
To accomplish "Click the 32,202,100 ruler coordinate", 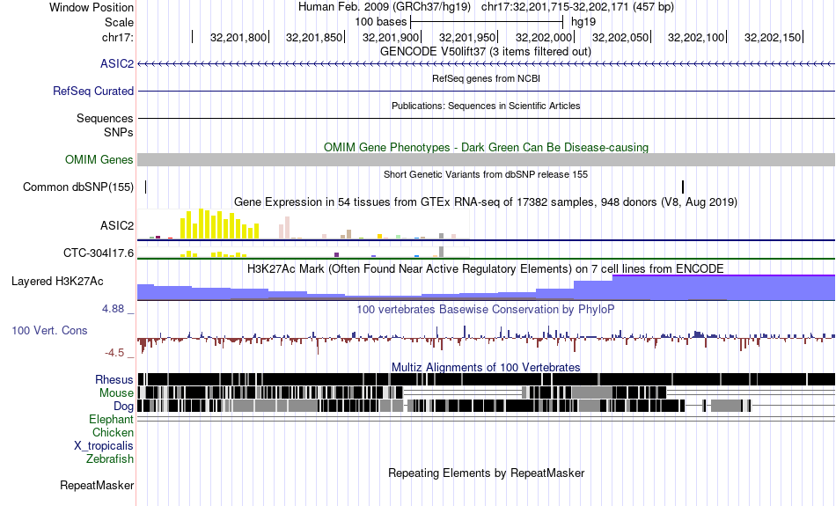I will [x=696, y=37].
